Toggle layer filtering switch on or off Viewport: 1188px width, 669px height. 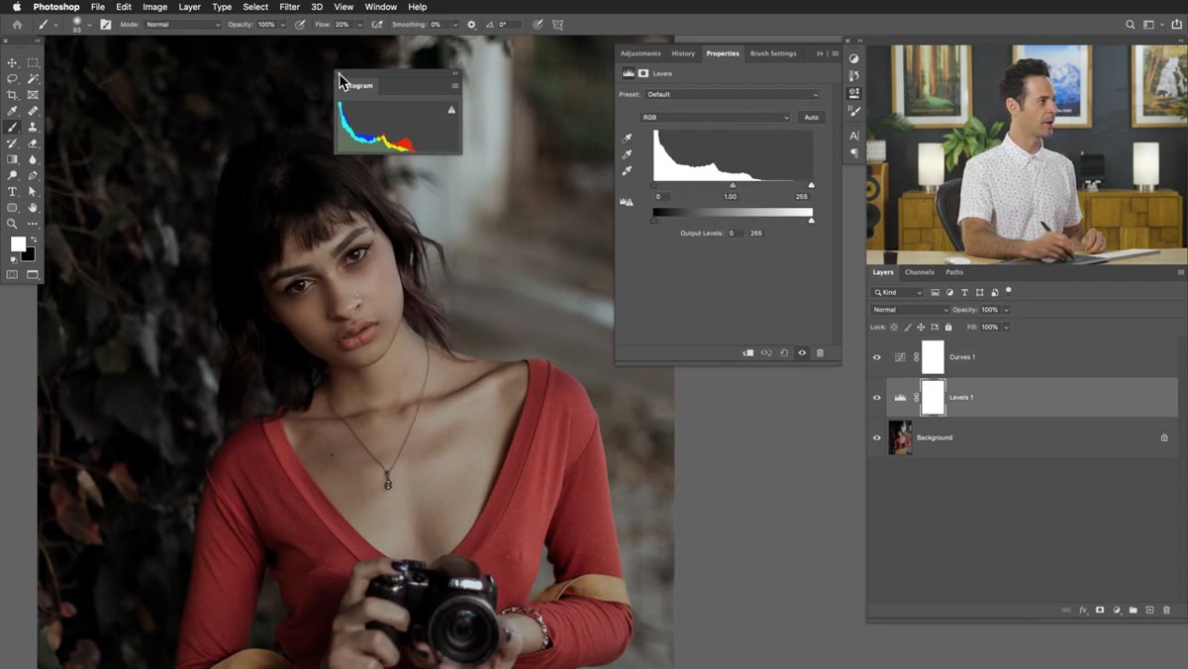tap(1009, 291)
